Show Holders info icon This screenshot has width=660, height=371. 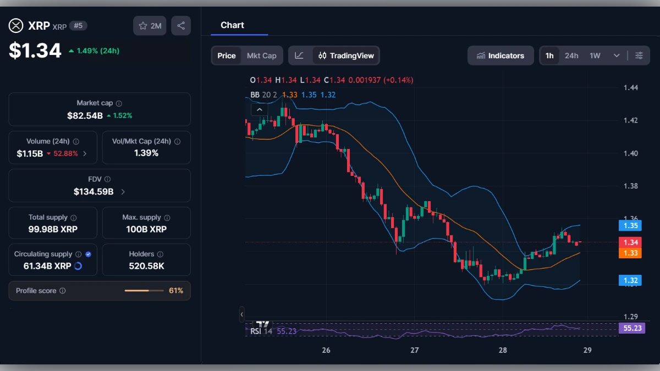click(160, 254)
